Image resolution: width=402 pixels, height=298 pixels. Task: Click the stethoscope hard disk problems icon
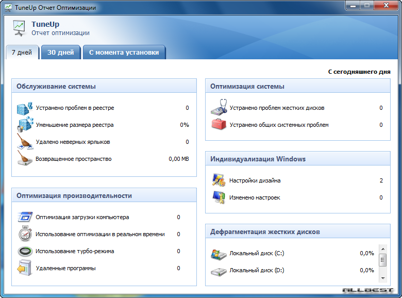(x=219, y=107)
